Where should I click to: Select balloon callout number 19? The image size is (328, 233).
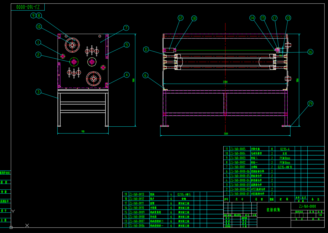click(x=311, y=104)
